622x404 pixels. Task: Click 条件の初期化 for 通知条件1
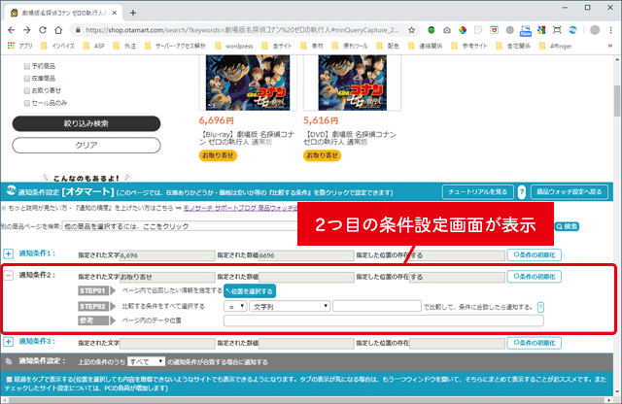(x=534, y=255)
